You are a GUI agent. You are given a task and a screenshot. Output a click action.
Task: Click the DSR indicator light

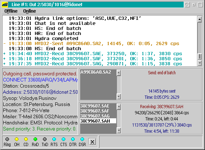pyautogui.click(x=82, y=139)
